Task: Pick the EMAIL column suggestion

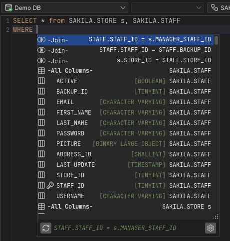Action: [x=125, y=102]
